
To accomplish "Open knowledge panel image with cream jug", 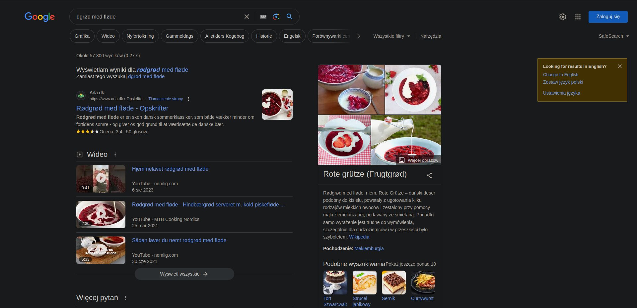I will (x=351, y=89).
